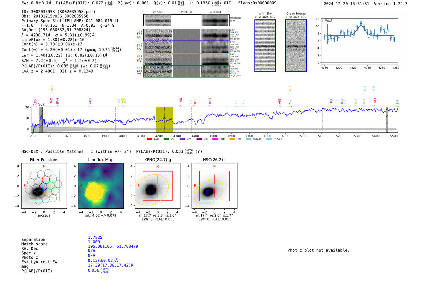Open the Fiber Positions image

44,186
